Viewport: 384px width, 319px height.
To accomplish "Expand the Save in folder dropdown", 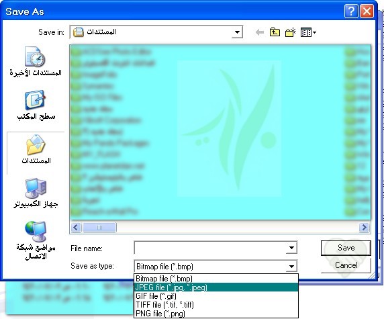I will 237,32.
